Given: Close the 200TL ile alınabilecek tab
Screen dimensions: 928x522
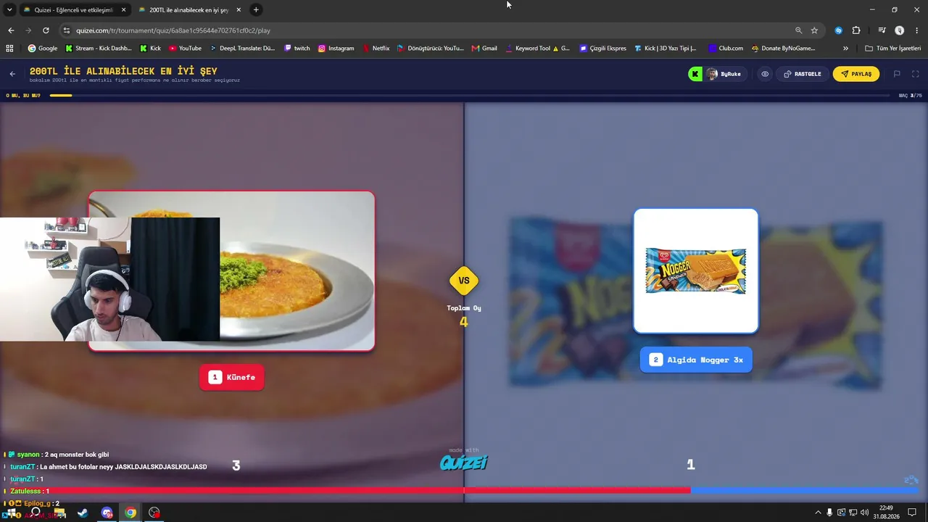Looking at the screenshot, I should pyautogui.click(x=239, y=10).
